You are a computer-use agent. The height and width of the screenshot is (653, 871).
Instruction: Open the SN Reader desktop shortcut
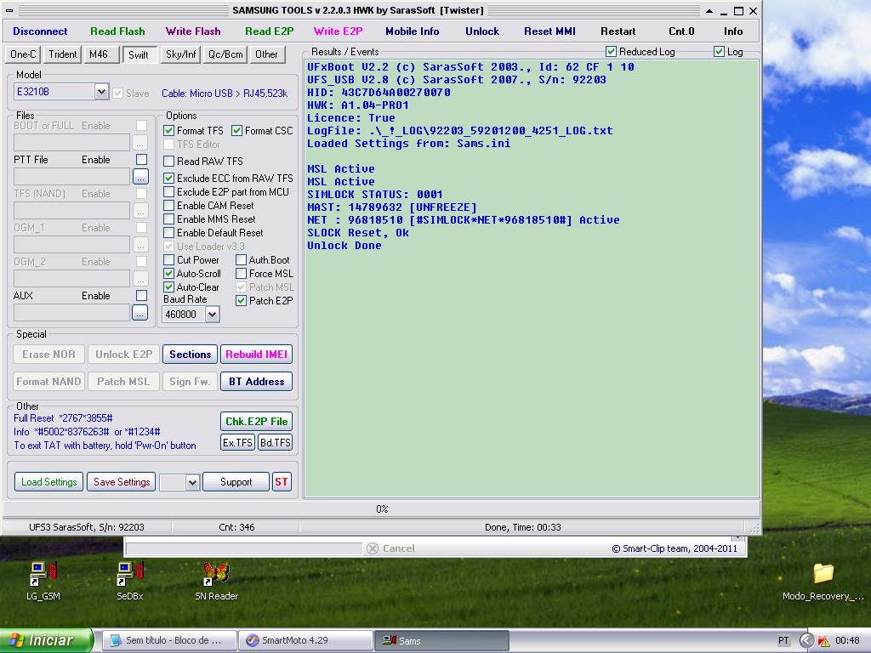click(216, 581)
